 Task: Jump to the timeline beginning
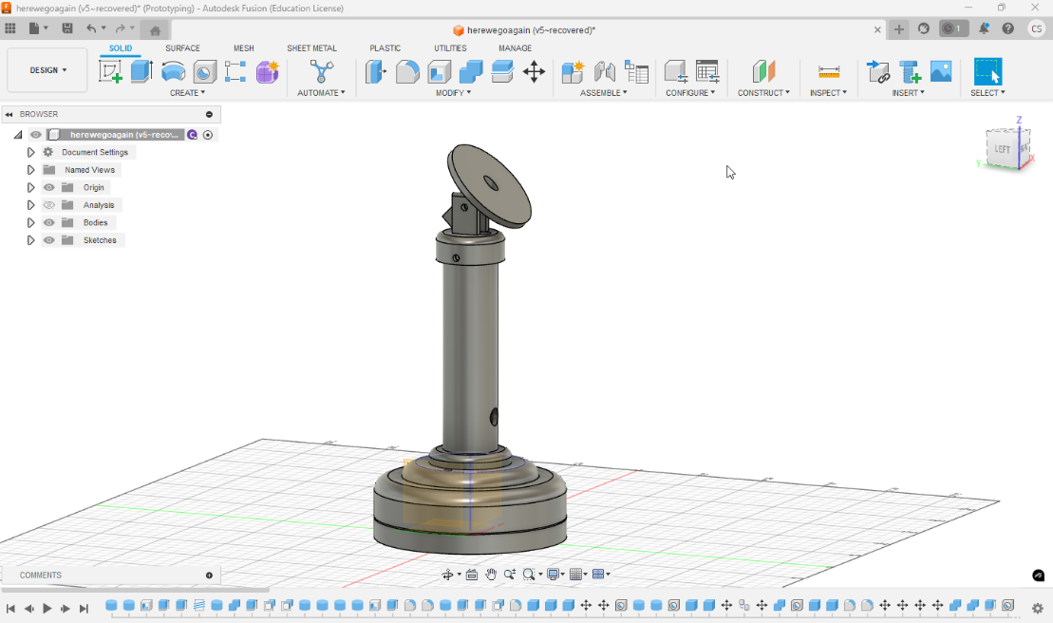click(10, 608)
